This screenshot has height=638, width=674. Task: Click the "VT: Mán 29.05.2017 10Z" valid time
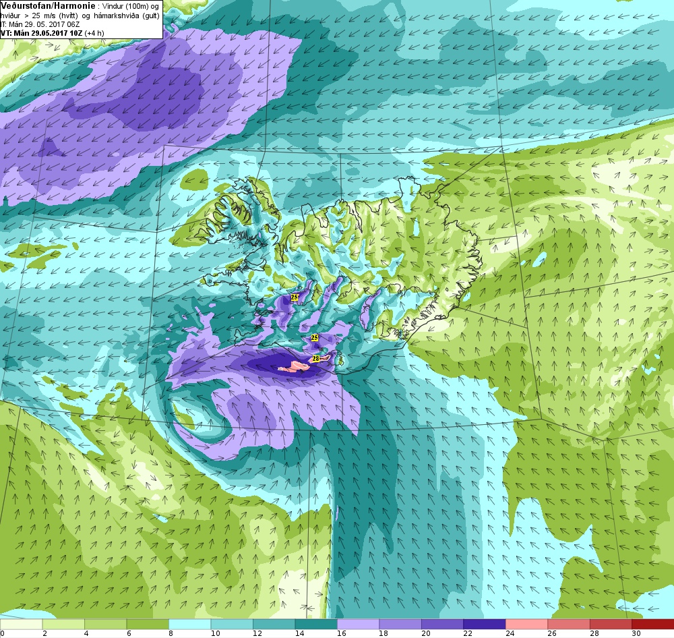tap(42, 33)
